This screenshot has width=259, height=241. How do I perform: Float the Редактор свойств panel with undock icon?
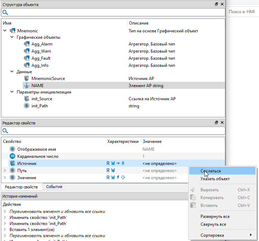216,123
